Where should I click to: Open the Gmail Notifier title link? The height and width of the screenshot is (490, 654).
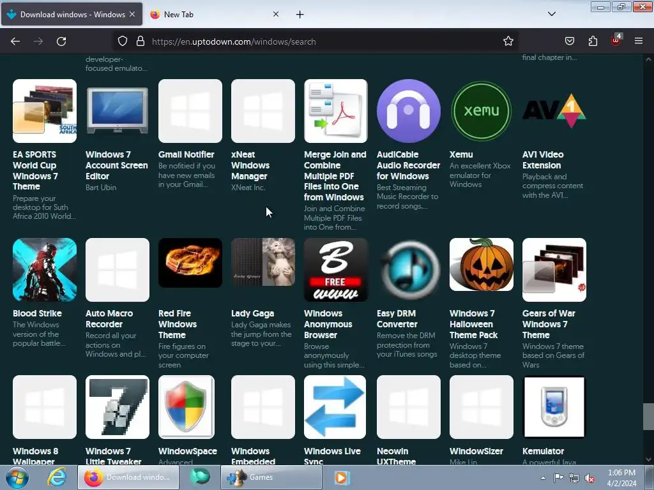pos(186,154)
